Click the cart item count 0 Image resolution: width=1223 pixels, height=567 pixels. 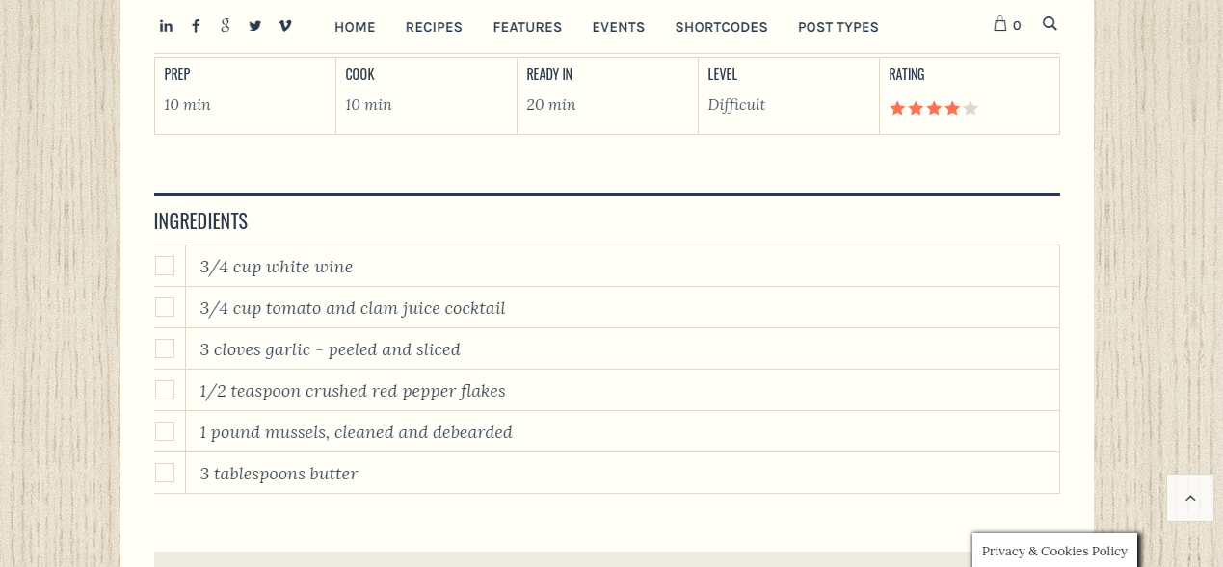click(1017, 26)
